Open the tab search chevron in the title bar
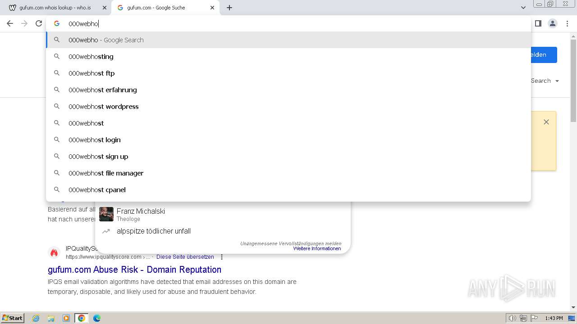 coord(523,8)
